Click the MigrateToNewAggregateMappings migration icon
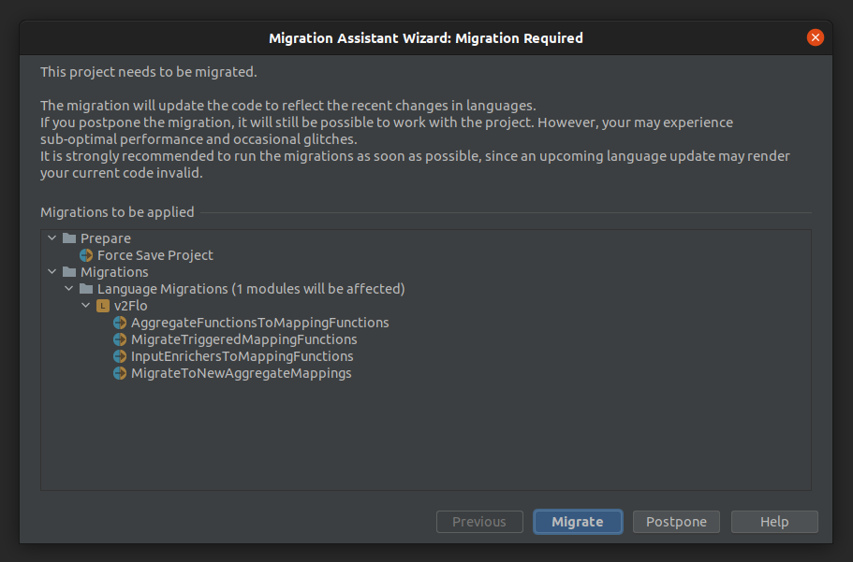 click(x=120, y=372)
